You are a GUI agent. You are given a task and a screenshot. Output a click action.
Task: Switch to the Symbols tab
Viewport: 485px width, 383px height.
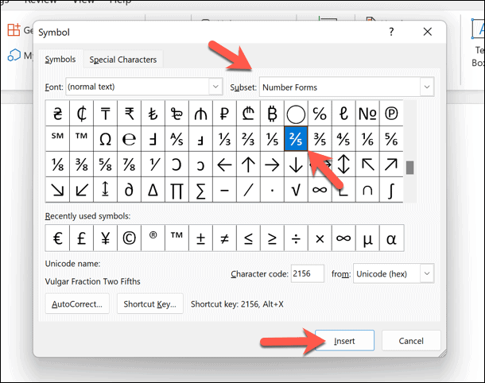(x=60, y=59)
